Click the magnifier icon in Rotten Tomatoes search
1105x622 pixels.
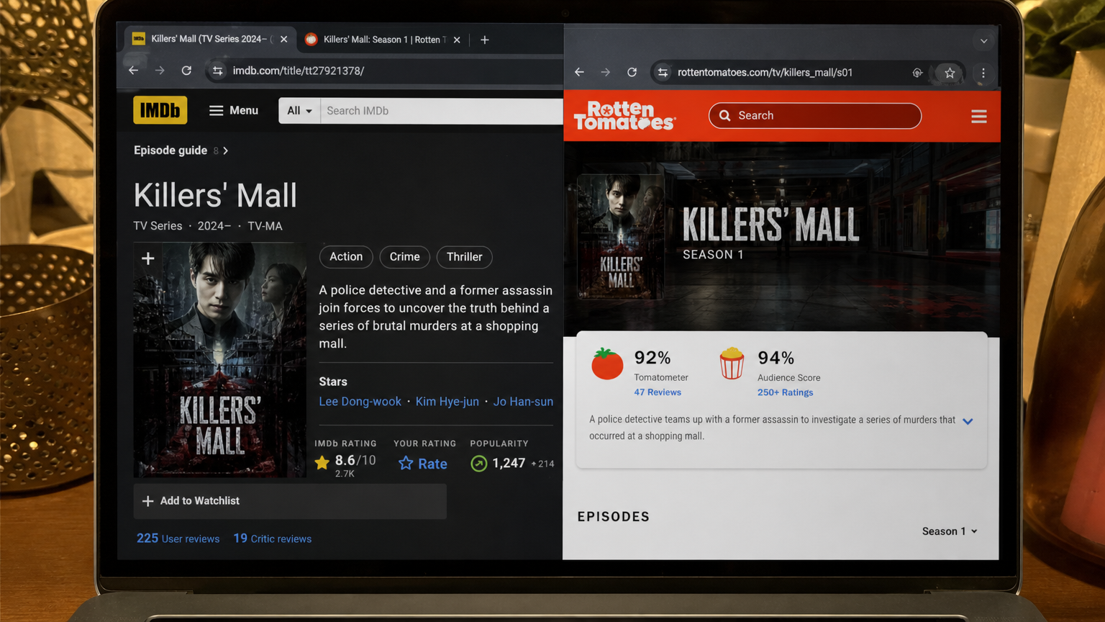[724, 116]
